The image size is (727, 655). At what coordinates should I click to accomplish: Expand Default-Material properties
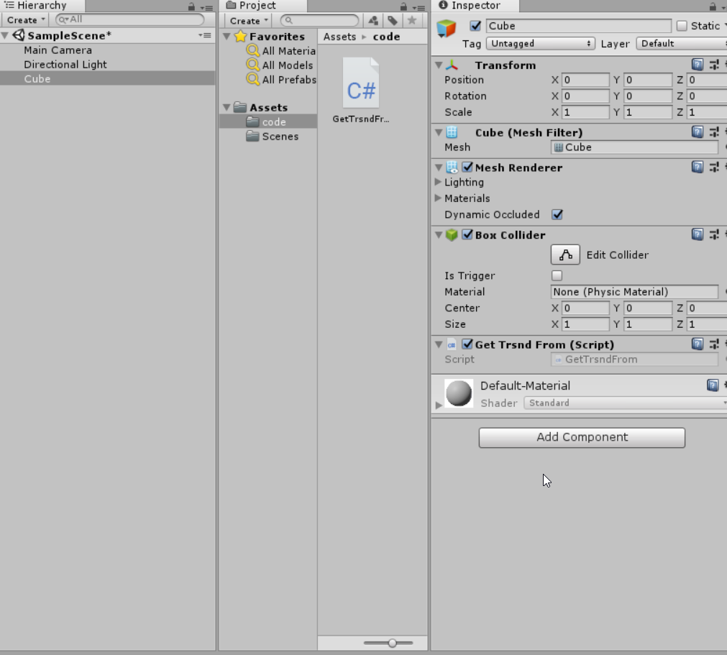tap(439, 405)
